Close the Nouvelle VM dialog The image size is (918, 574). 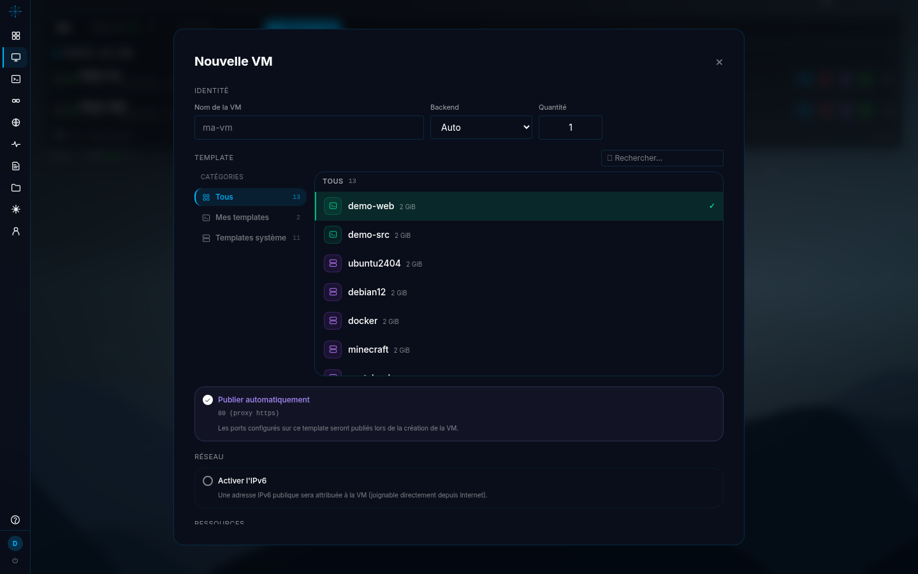point(719,62)
